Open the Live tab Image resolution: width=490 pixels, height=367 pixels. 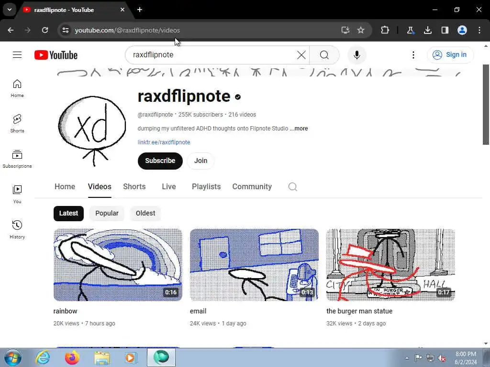click(169, 187)
